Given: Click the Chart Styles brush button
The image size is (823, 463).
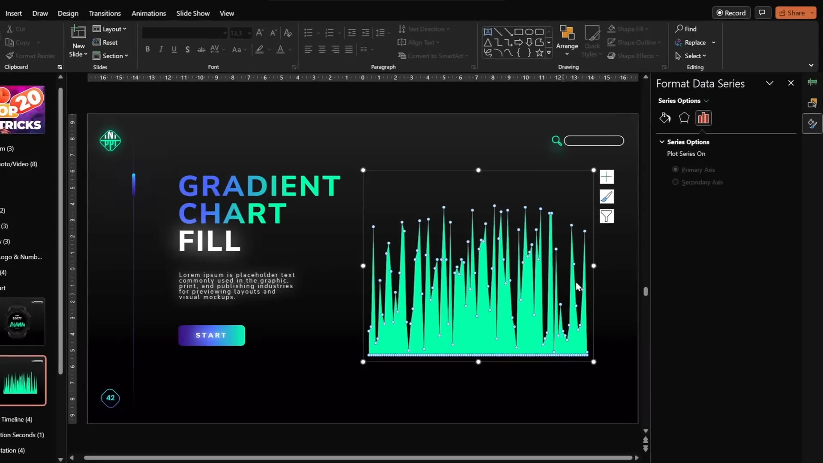Looking at the screenshot, I should coord(607,196).
